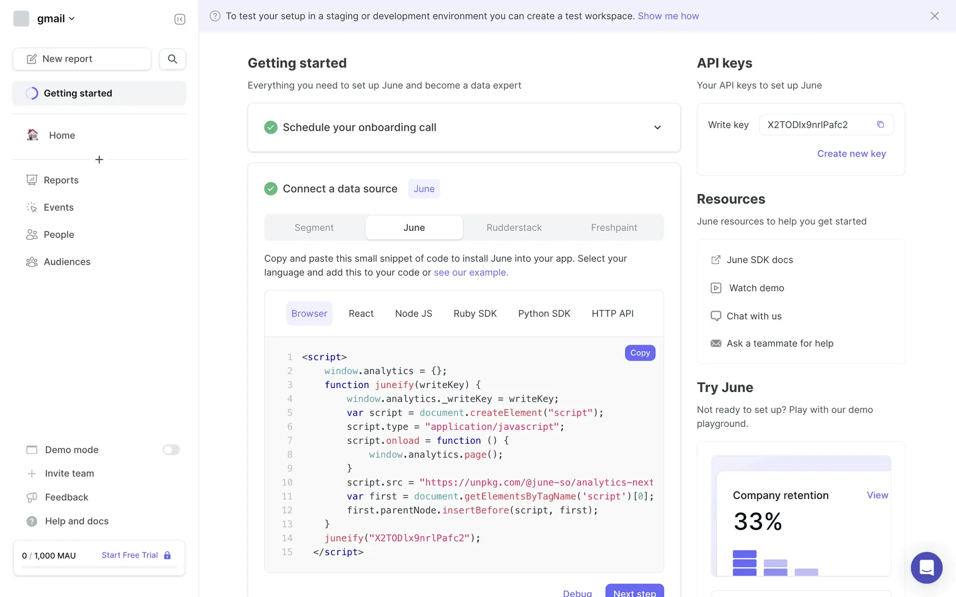Screen dimensions: 956x597
Task: Switch to the Segment data source tab
Action: (x=314, y=227)
